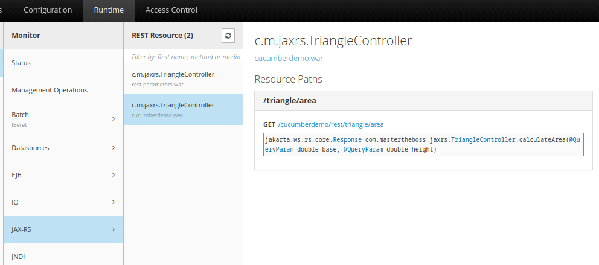Open the Access Control tab

171,10
